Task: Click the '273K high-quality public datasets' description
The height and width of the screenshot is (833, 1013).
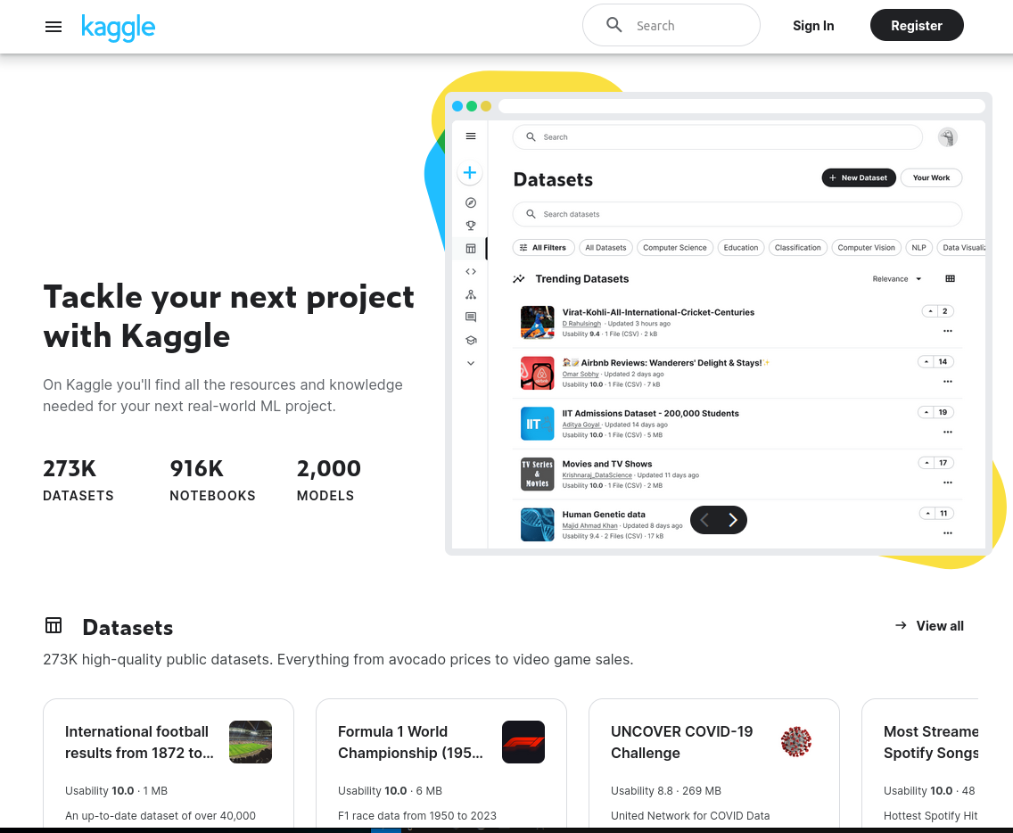Action: coord(338,659)
